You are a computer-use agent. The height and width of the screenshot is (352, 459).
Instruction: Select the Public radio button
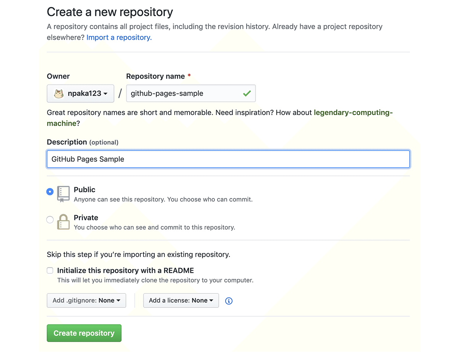[50, 191]
